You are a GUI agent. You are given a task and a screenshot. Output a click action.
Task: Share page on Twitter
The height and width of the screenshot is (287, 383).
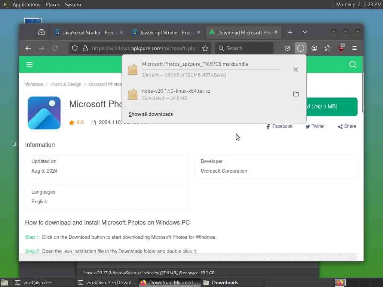315,126
